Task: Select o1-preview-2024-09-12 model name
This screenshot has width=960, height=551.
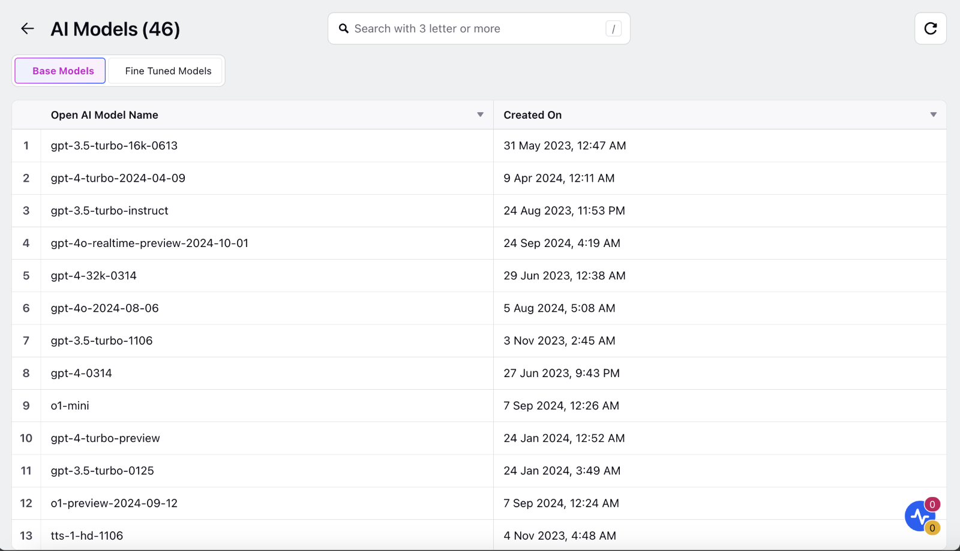Action: pyautogui.click(x=114, y=503)
